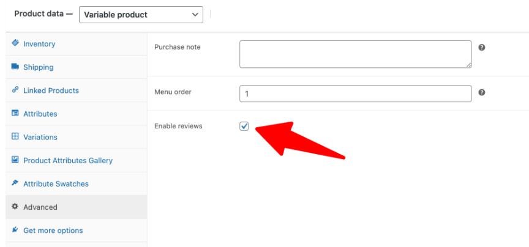Click the Advanced gear icon
The width and height of the screenshot is (529, 247).
(x=15, y=207)
